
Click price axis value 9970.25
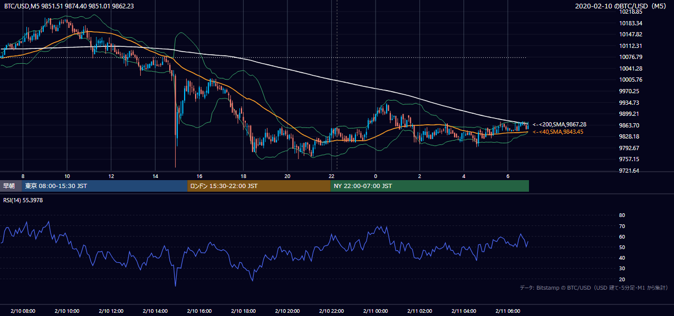pos(629,91)
